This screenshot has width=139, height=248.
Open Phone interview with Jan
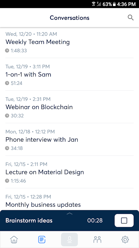[69, 139]
